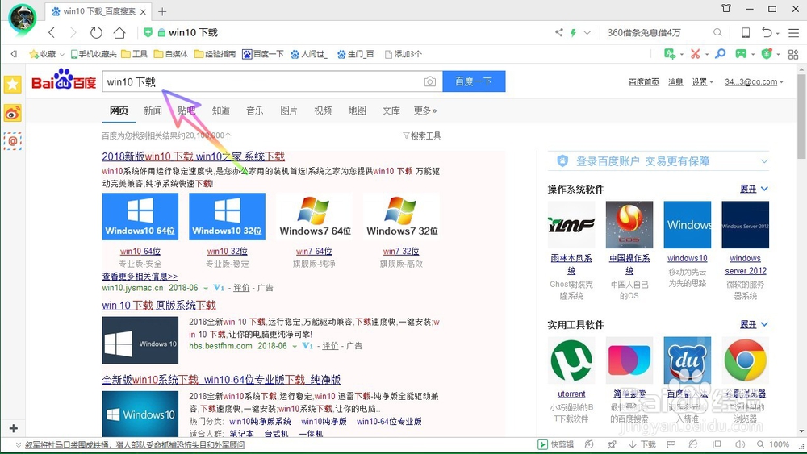Open the browser home page icon
807x454 pixels.
(x=119, y=32)
